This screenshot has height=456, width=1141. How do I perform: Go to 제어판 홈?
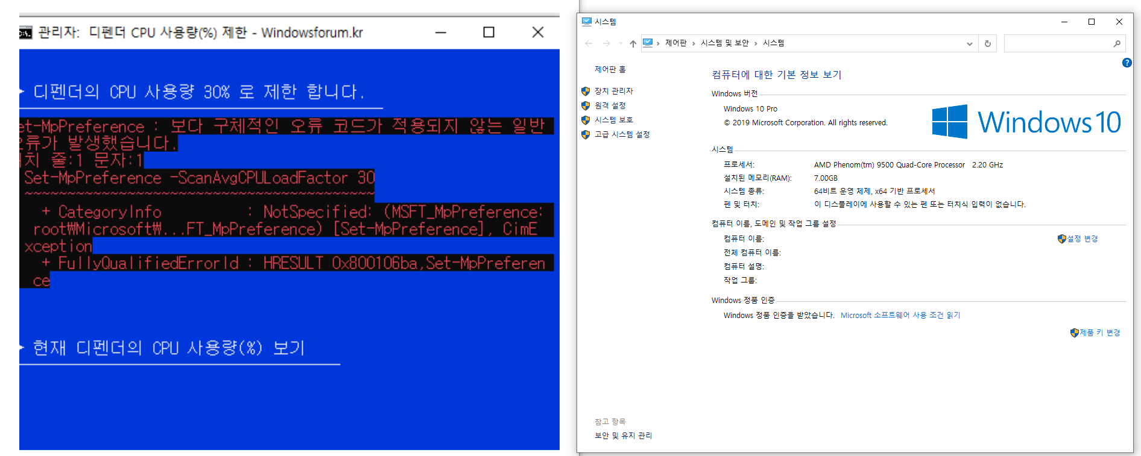coord(610,69)
